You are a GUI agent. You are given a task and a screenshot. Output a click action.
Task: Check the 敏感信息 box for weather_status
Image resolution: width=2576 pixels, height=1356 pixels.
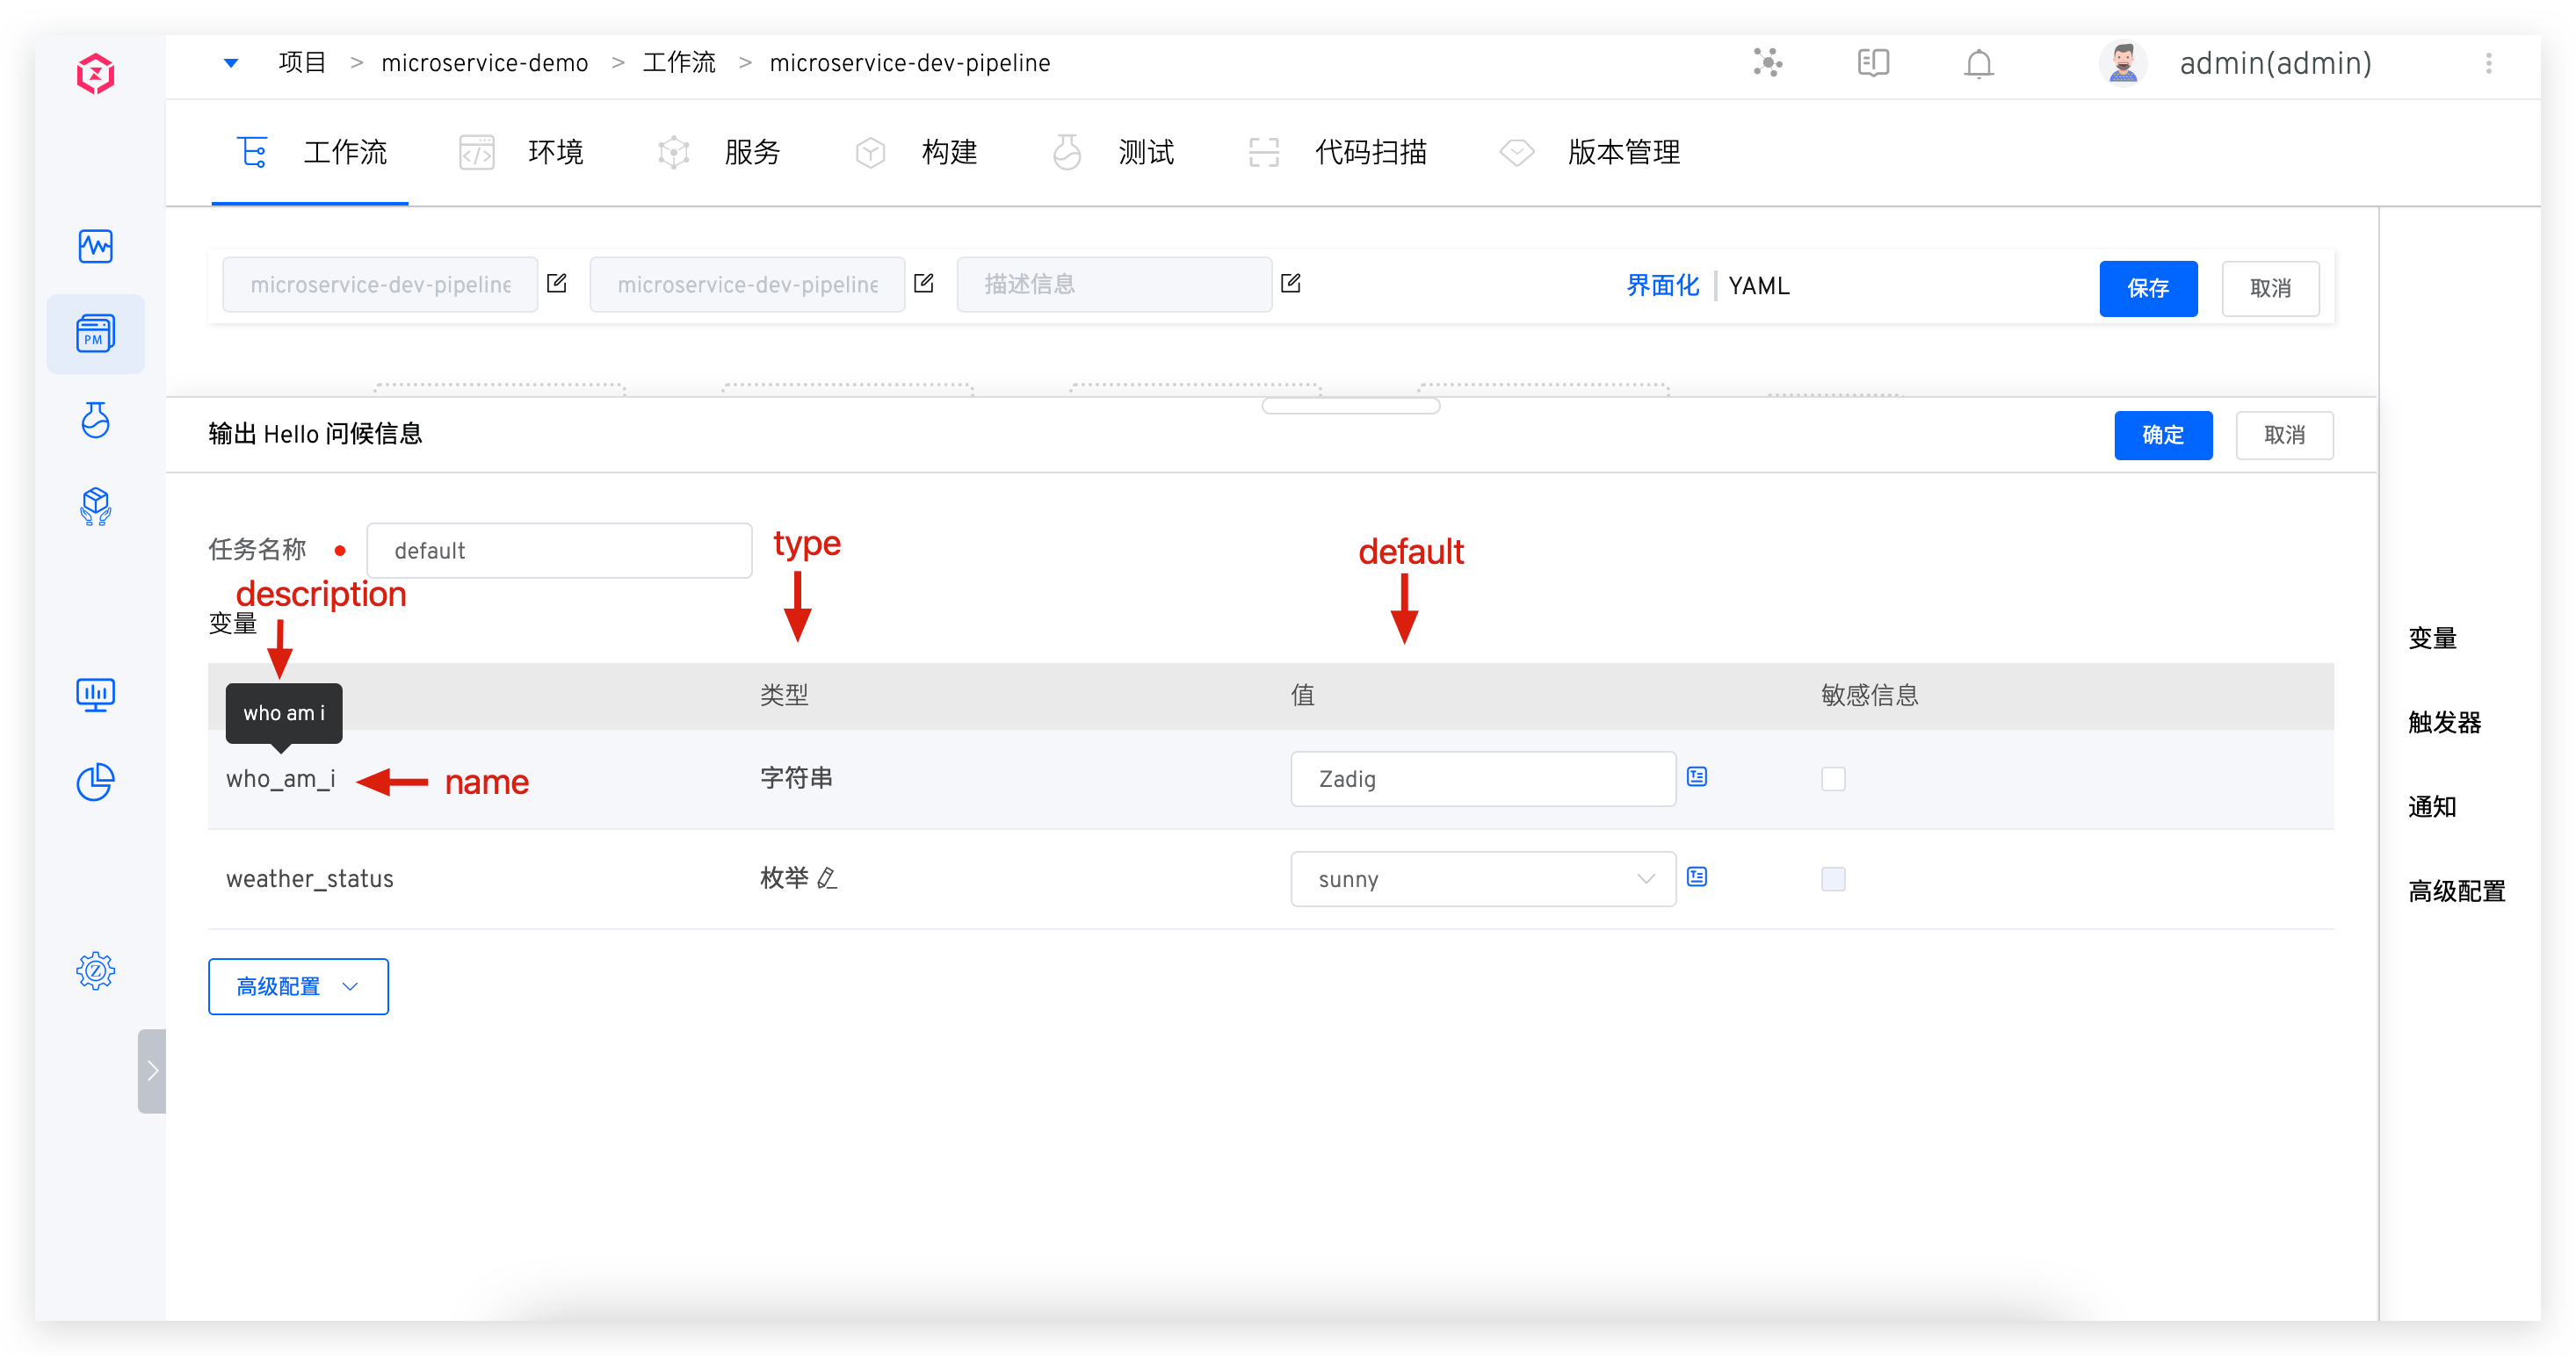1833,879
